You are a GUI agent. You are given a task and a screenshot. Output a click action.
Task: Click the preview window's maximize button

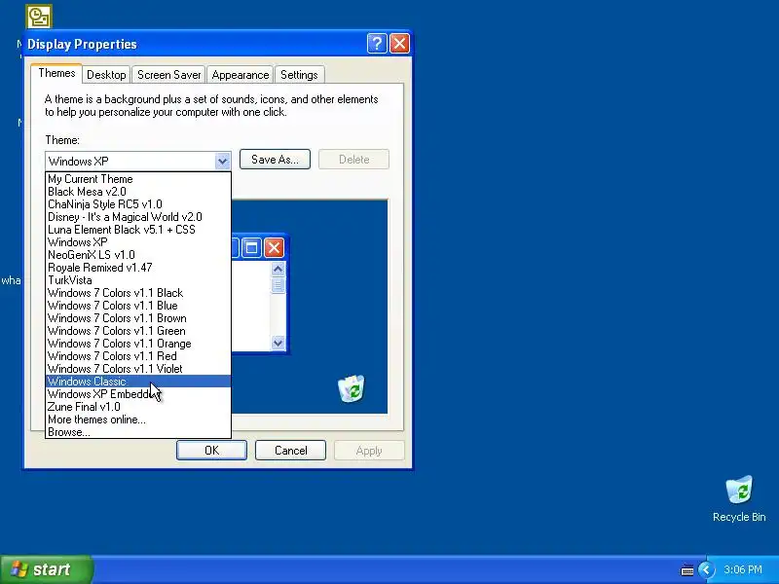pos(251,248)
